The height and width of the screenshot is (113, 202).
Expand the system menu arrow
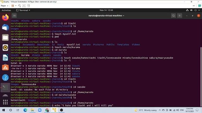point(199,10)
